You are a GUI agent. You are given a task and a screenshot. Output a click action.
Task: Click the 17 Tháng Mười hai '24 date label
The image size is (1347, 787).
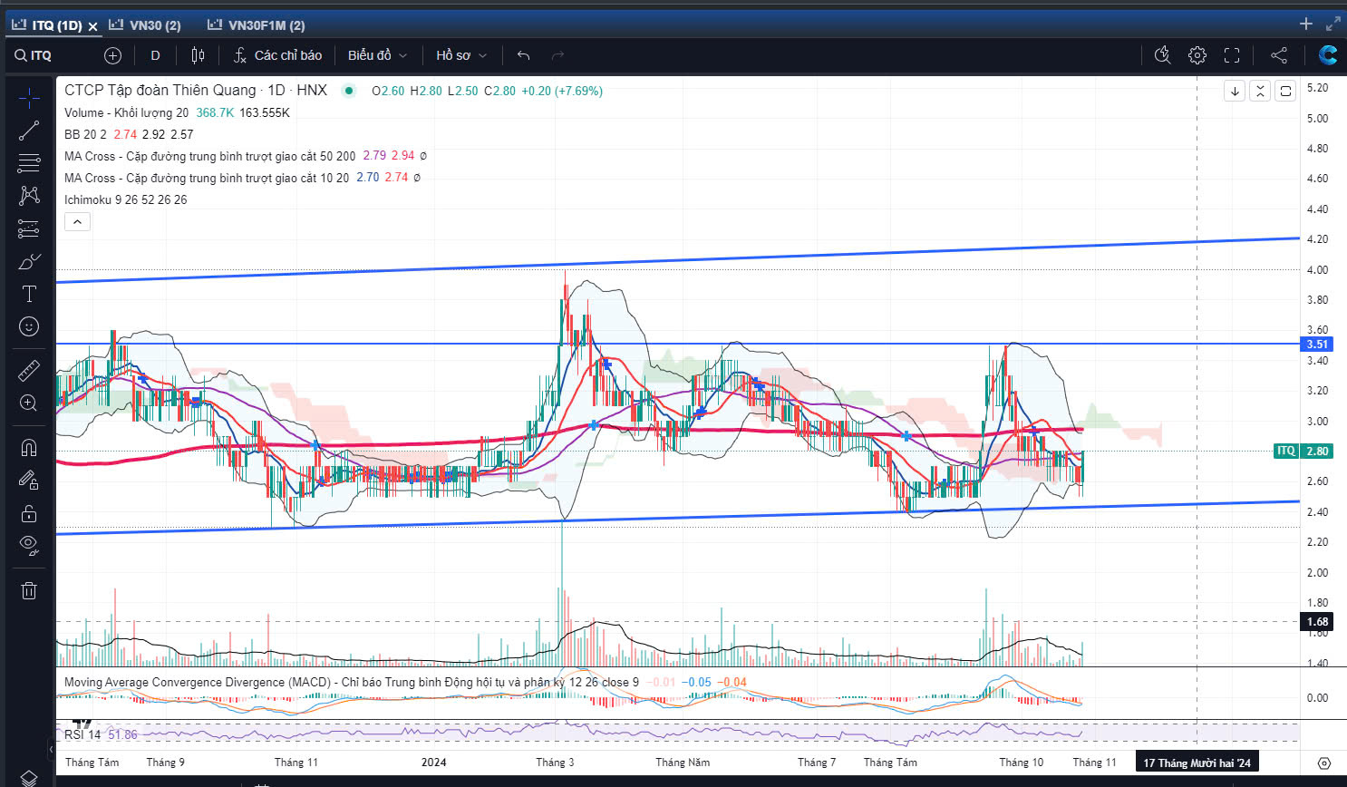click(1197, 763)
